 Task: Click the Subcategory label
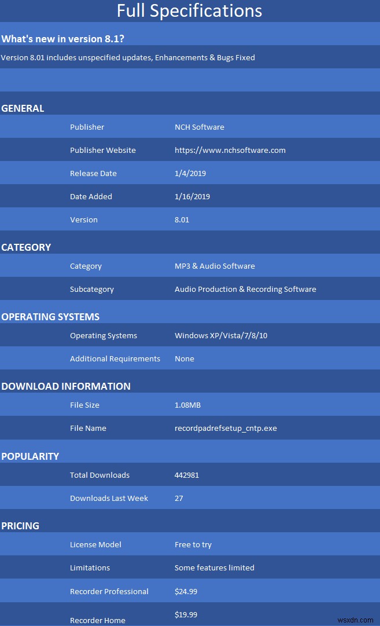(92, 289)
